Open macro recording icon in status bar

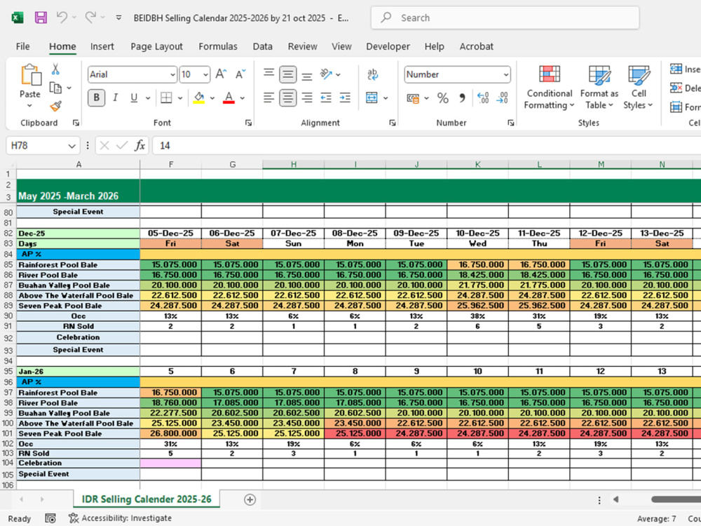click(x=50, y=518)
